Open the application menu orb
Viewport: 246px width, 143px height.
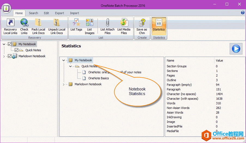[6, 8]
